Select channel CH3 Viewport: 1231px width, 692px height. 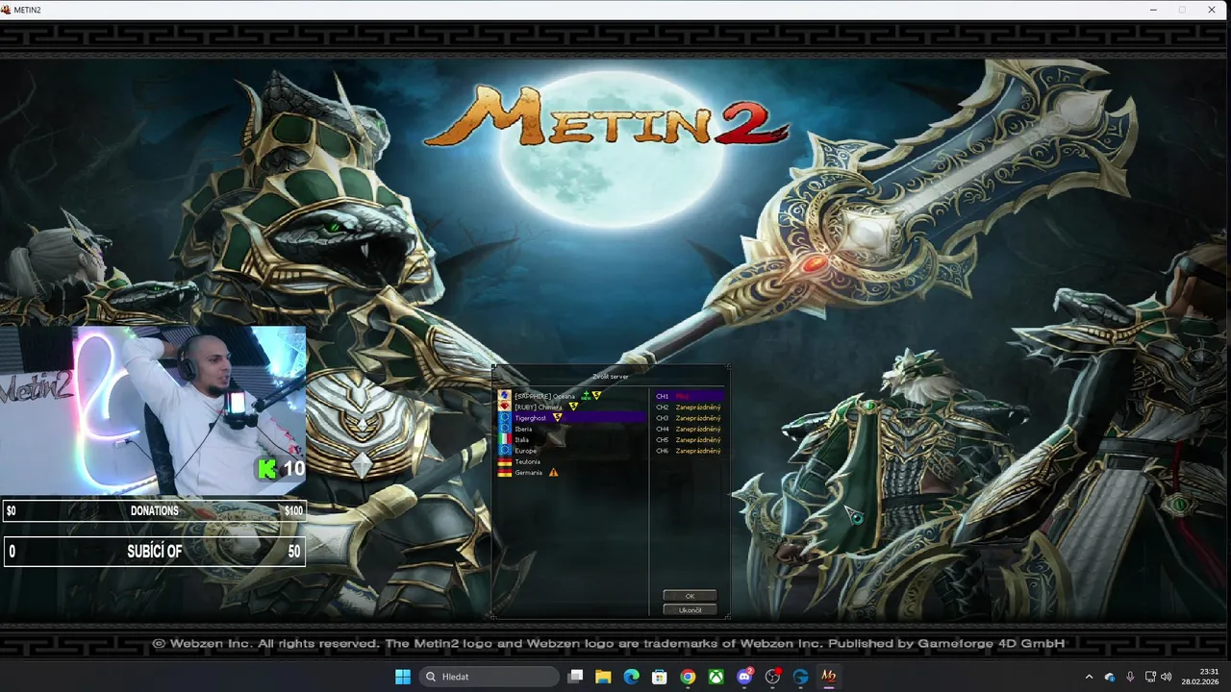(x=688, y=418)
